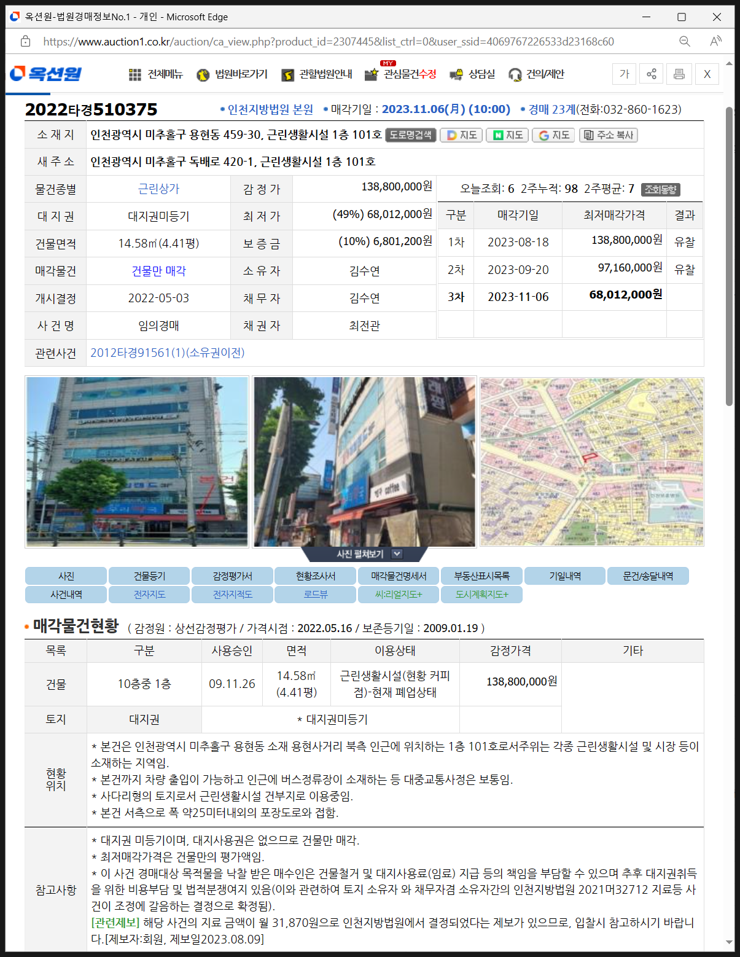Click the share icon in the header
This screenshot has height=957, width=740.
(x=651, y=74)
